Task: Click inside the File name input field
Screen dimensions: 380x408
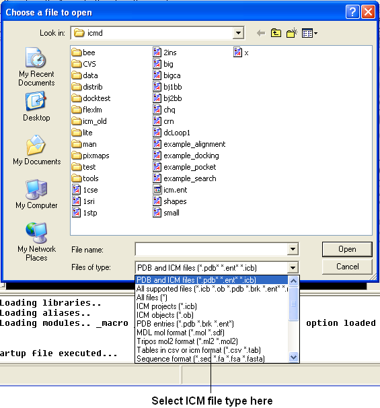Action: 211,249
